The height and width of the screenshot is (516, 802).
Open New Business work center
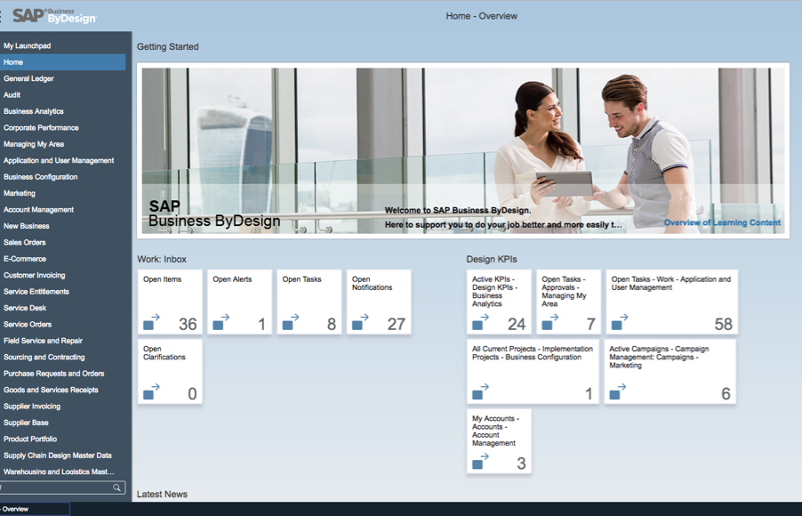[62, 226]
